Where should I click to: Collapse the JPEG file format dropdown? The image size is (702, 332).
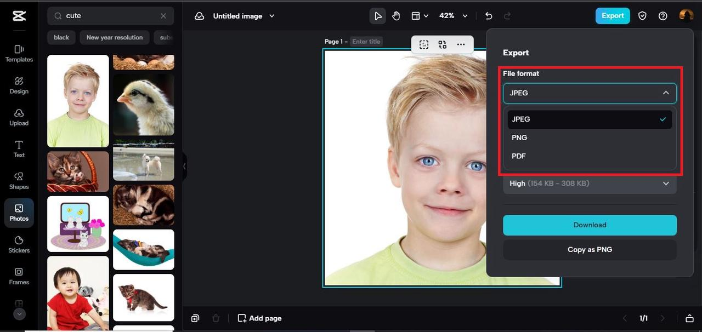[x=590, y=93]
